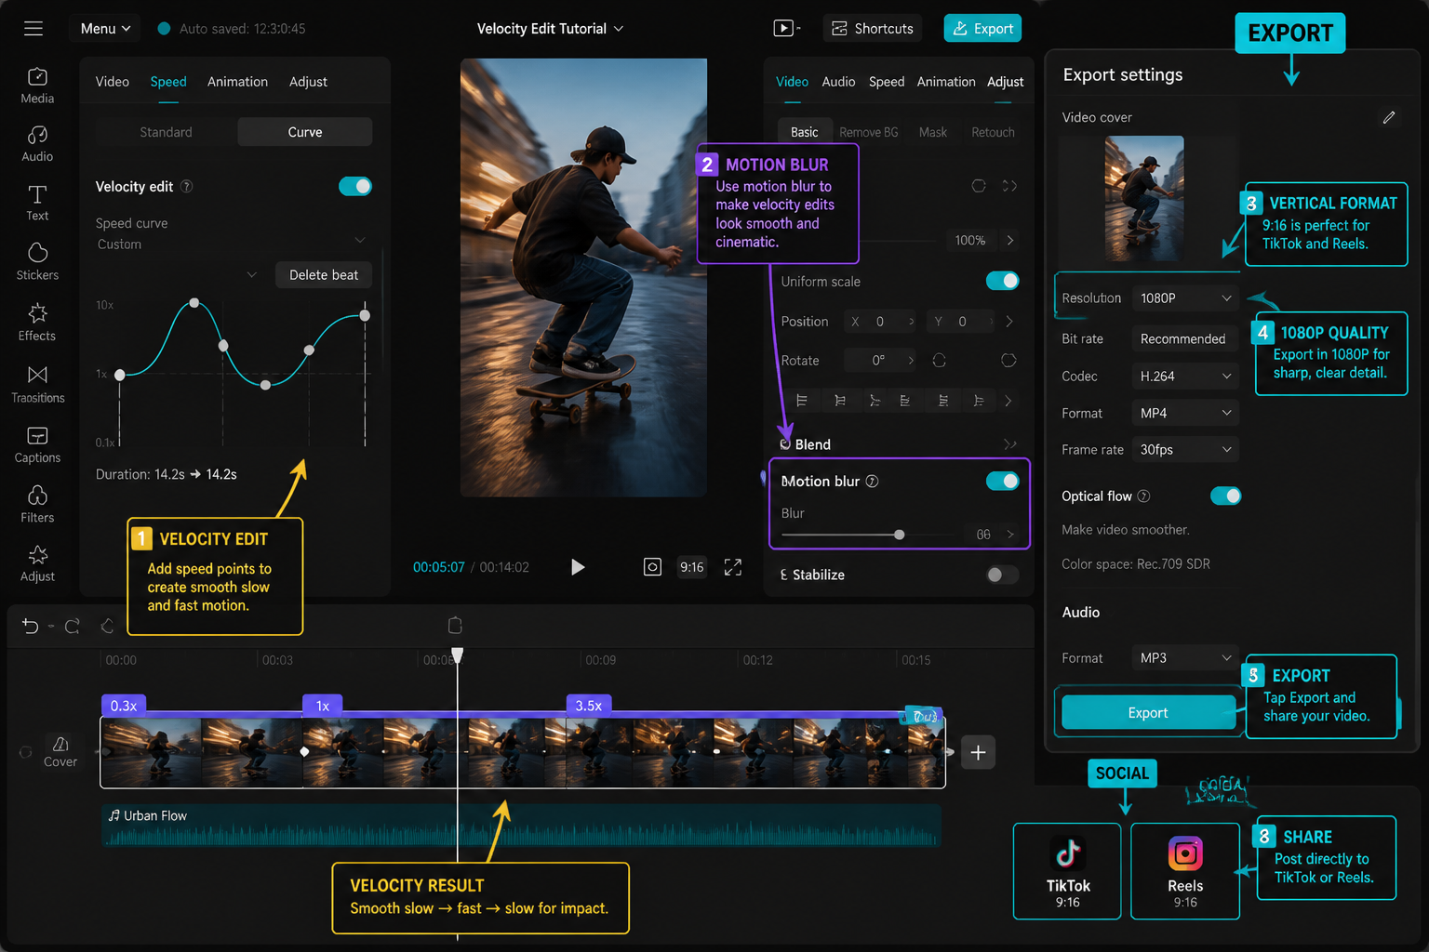Edit the video cover with the pencil icon

click(1389, 117)
